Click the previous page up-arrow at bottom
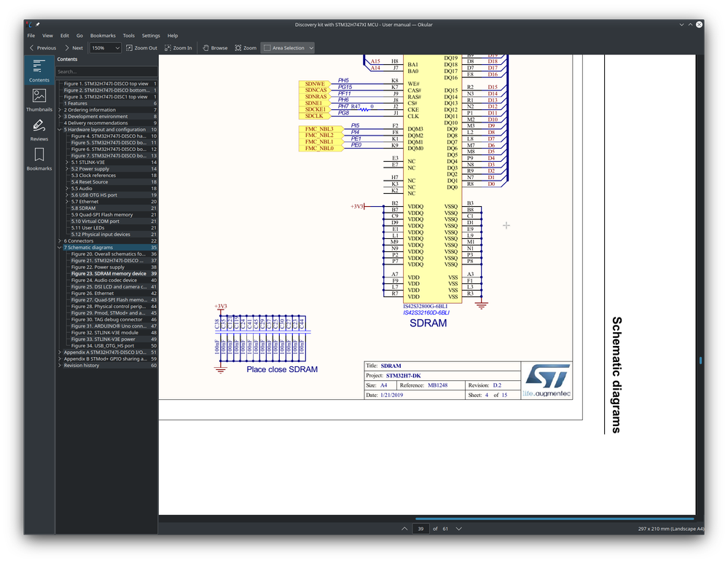 tap(404, 529)
